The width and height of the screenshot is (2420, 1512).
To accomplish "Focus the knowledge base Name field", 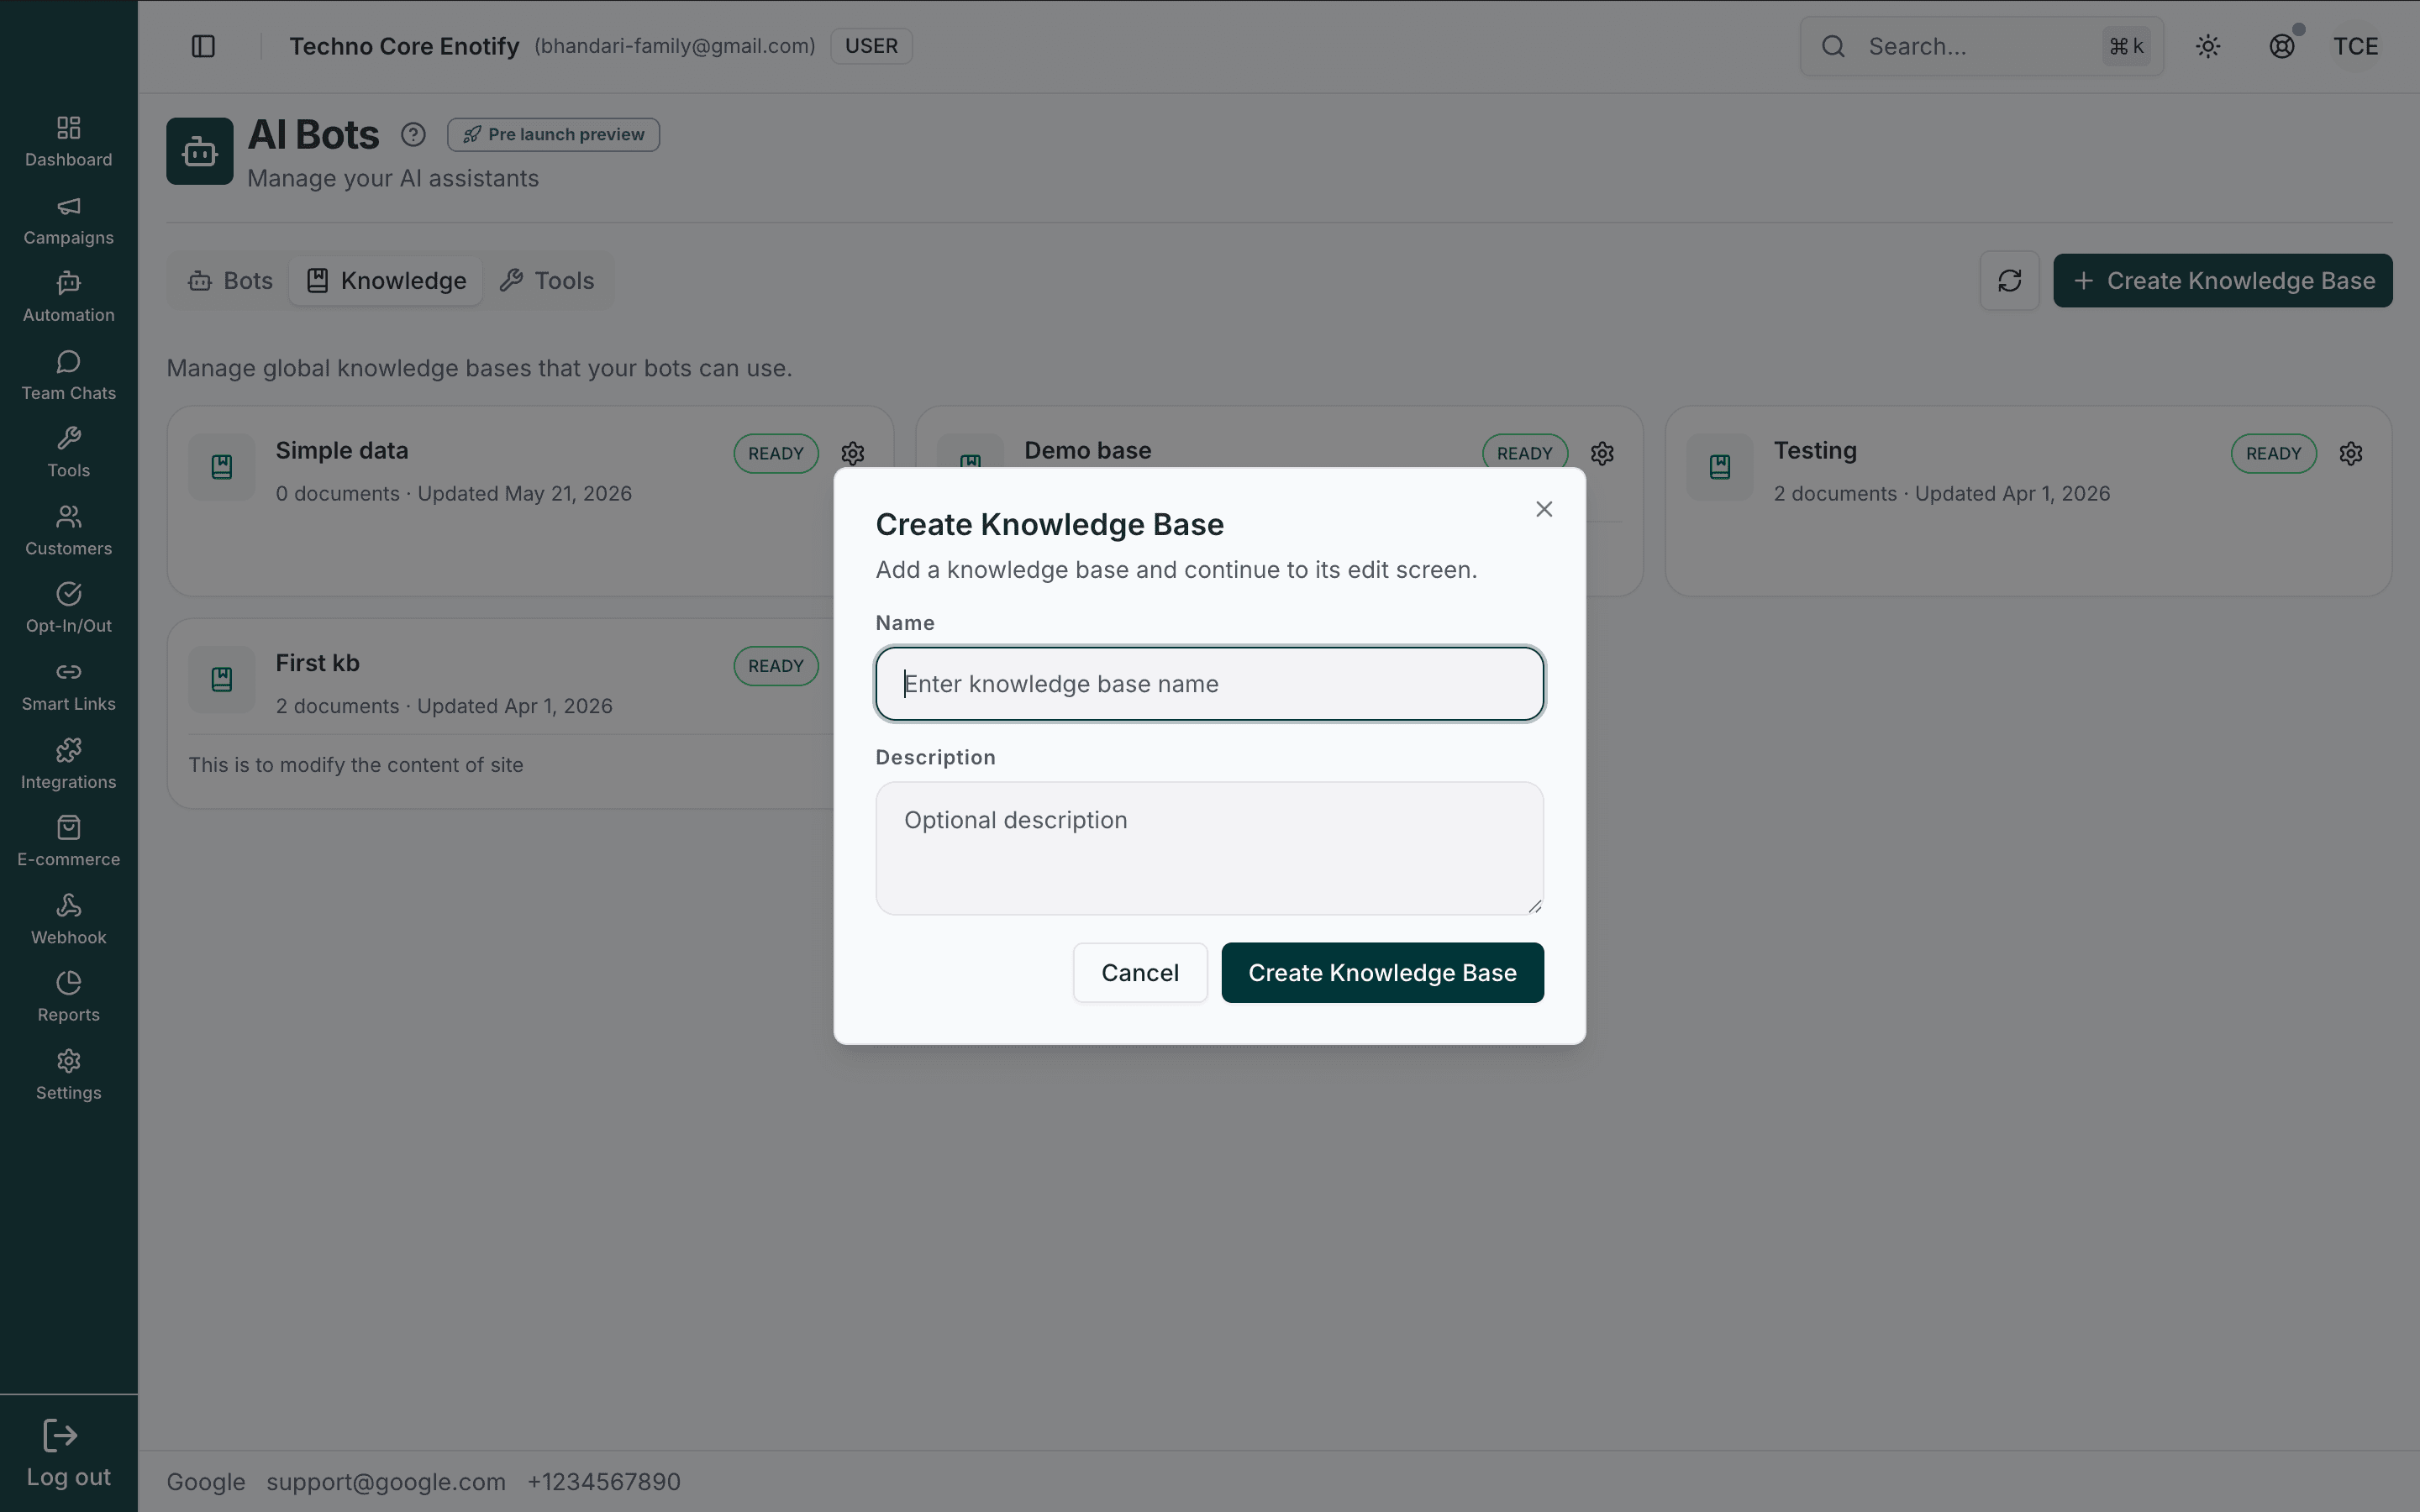I will coord(1209,684).
